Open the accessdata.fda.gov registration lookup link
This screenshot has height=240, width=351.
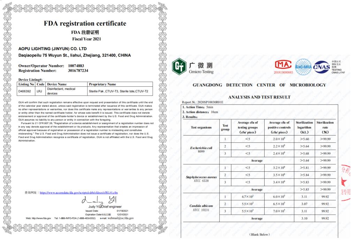coord(78,193)
